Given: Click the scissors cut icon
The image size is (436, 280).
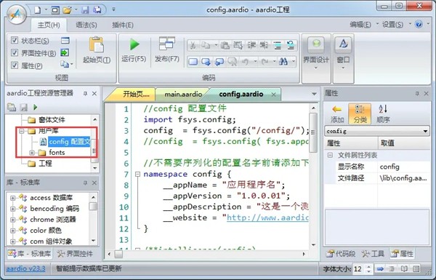Looking at the screenshot, I should [x=193, y=45].
